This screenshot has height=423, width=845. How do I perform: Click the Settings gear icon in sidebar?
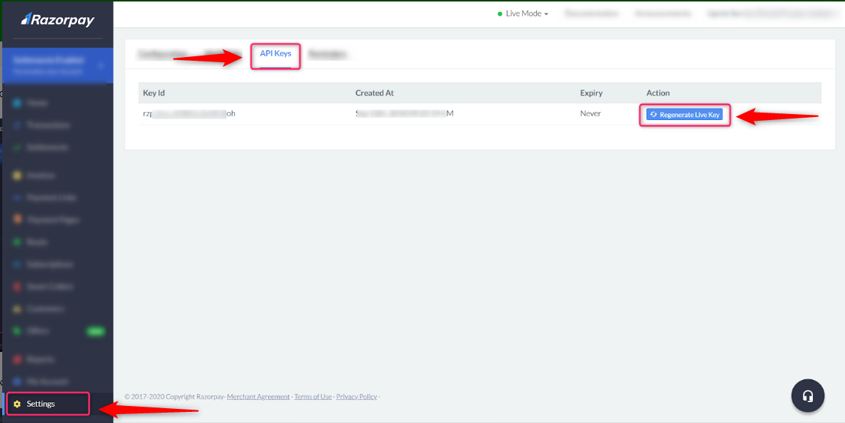(x=17, y=404)
